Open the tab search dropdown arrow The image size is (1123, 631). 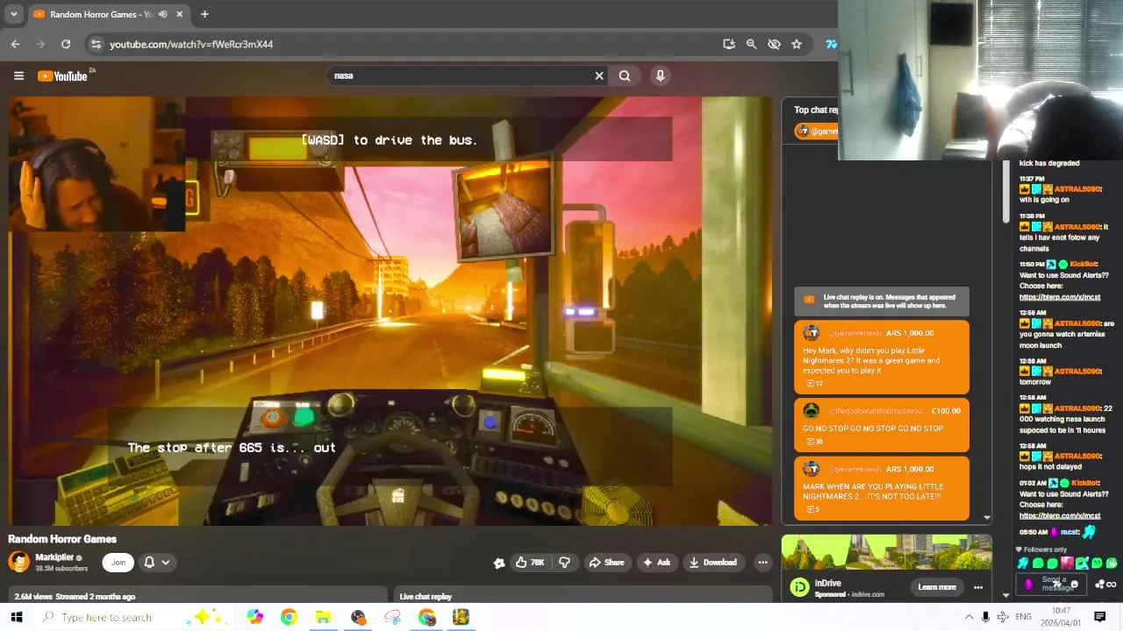point(13,14)
